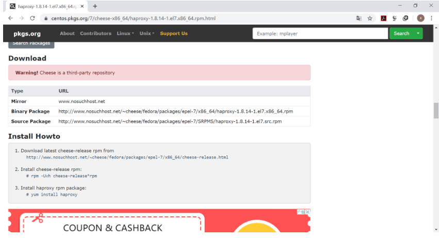Click the Binary Package rpm URL
The width and height of the screenshot is (439, 238).
click(176, 112)
